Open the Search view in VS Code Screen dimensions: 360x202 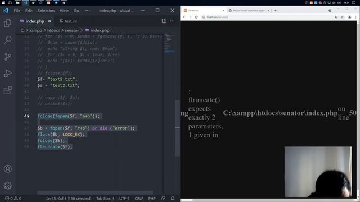(x=7, y=40)
